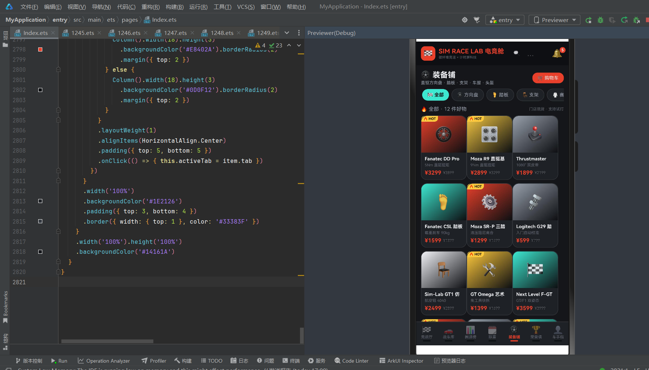This screenshot has width=649, height=370.
Task: Open the Previewer device dropdown
Action: tap(554, 20)
